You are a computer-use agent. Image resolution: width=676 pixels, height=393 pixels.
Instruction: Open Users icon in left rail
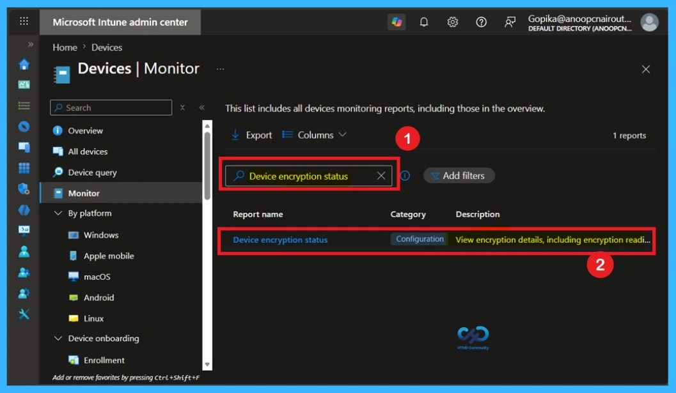[24, 252]
